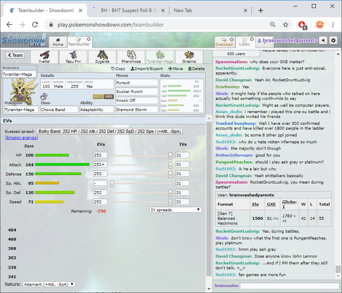Viewport: 342px width, 293px height.
Task: Edit the Pursuit move slot
Action: (x=137, y=83)
